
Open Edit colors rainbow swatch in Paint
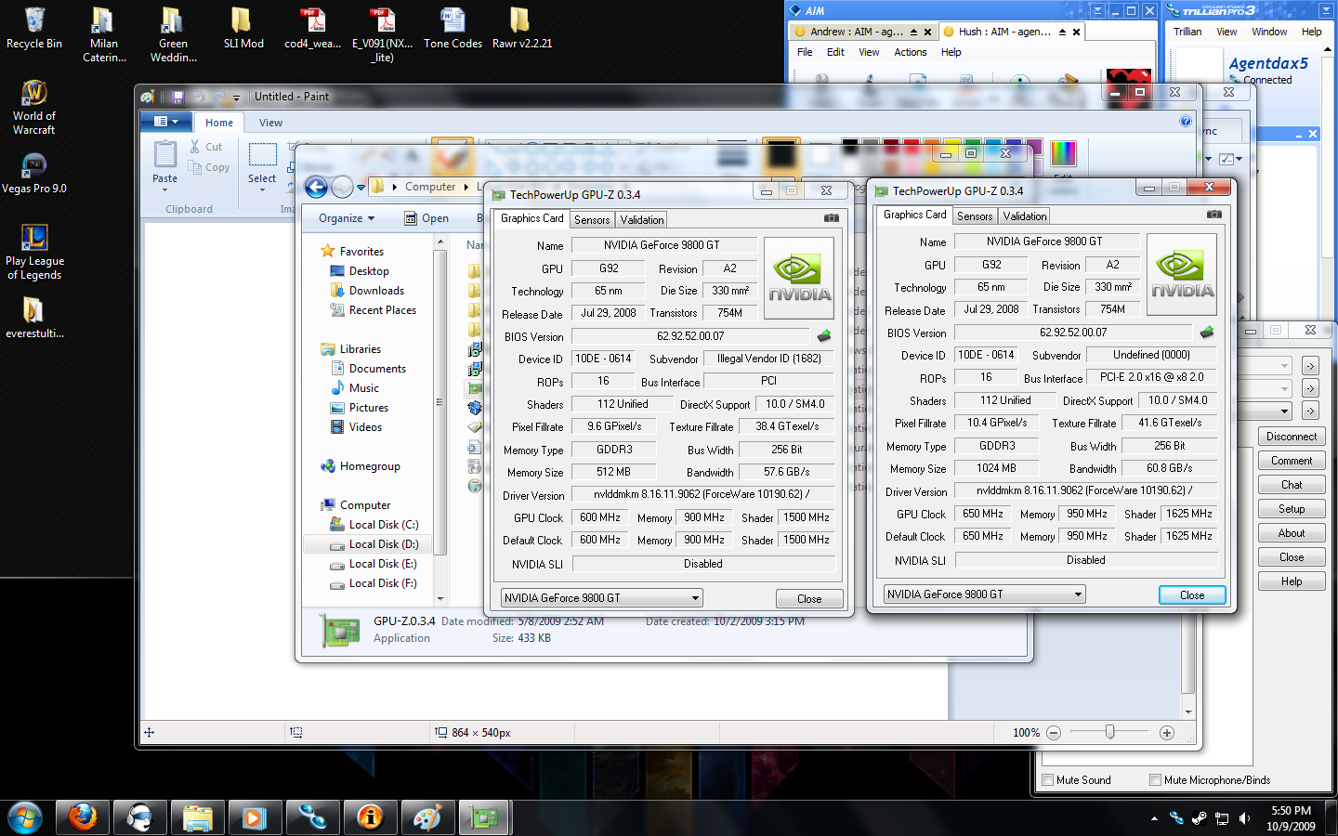1063,153
